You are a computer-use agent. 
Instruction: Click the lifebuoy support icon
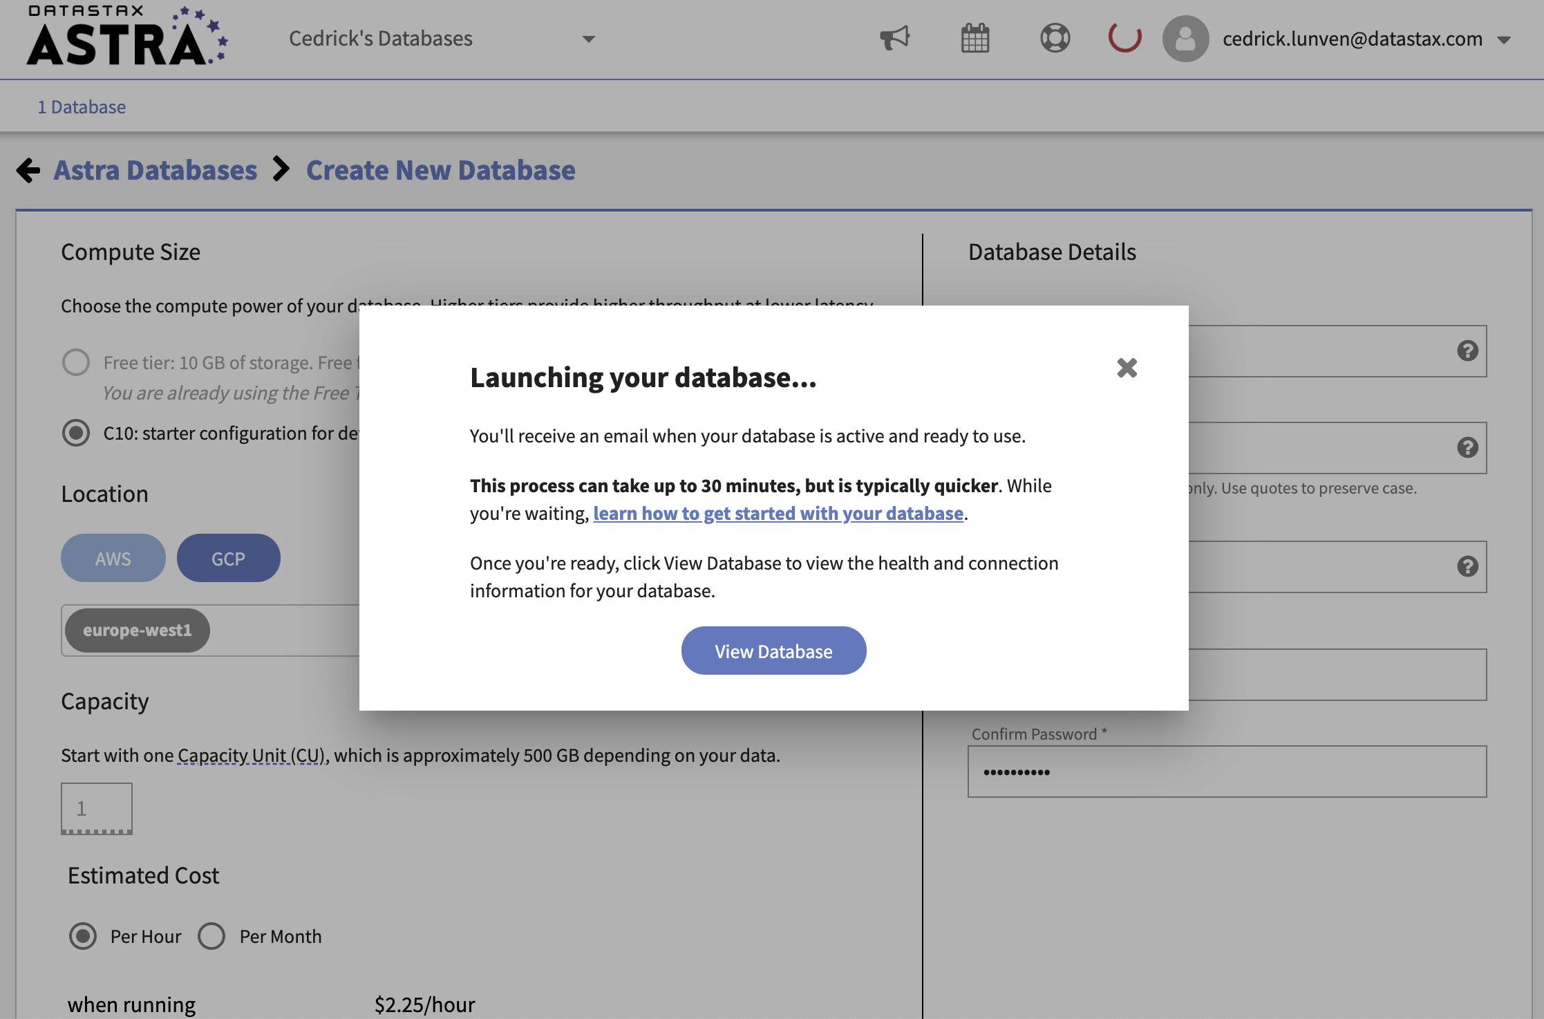[x=1055, y=38]
